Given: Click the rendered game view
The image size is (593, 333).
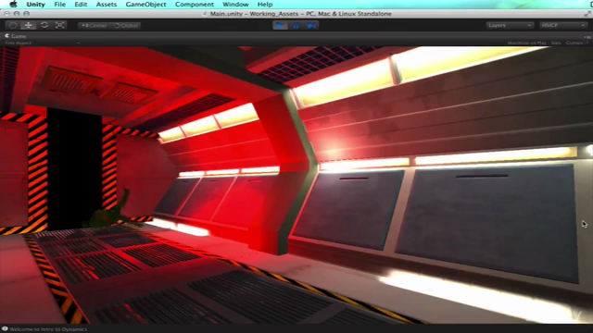Looking at the screenshot, I should click(296, 185).
